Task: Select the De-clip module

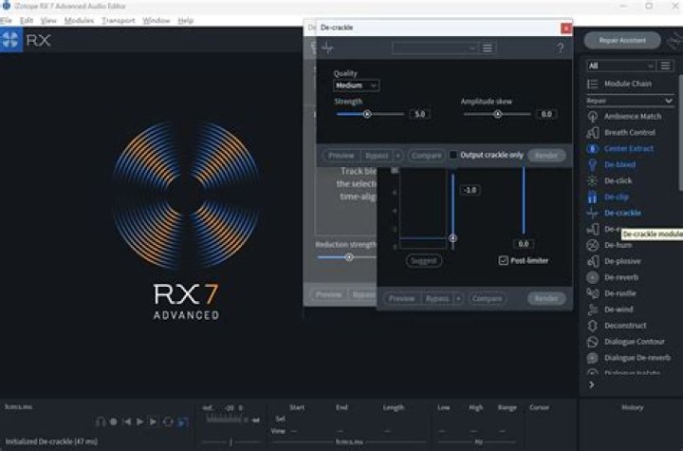Action: pyautogui.click(x=616, y=197)
